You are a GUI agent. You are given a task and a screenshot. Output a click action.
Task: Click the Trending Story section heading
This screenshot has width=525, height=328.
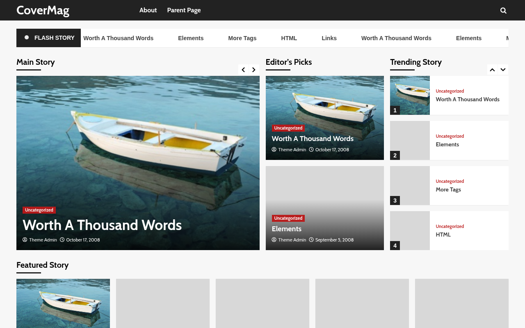point(416,62)
